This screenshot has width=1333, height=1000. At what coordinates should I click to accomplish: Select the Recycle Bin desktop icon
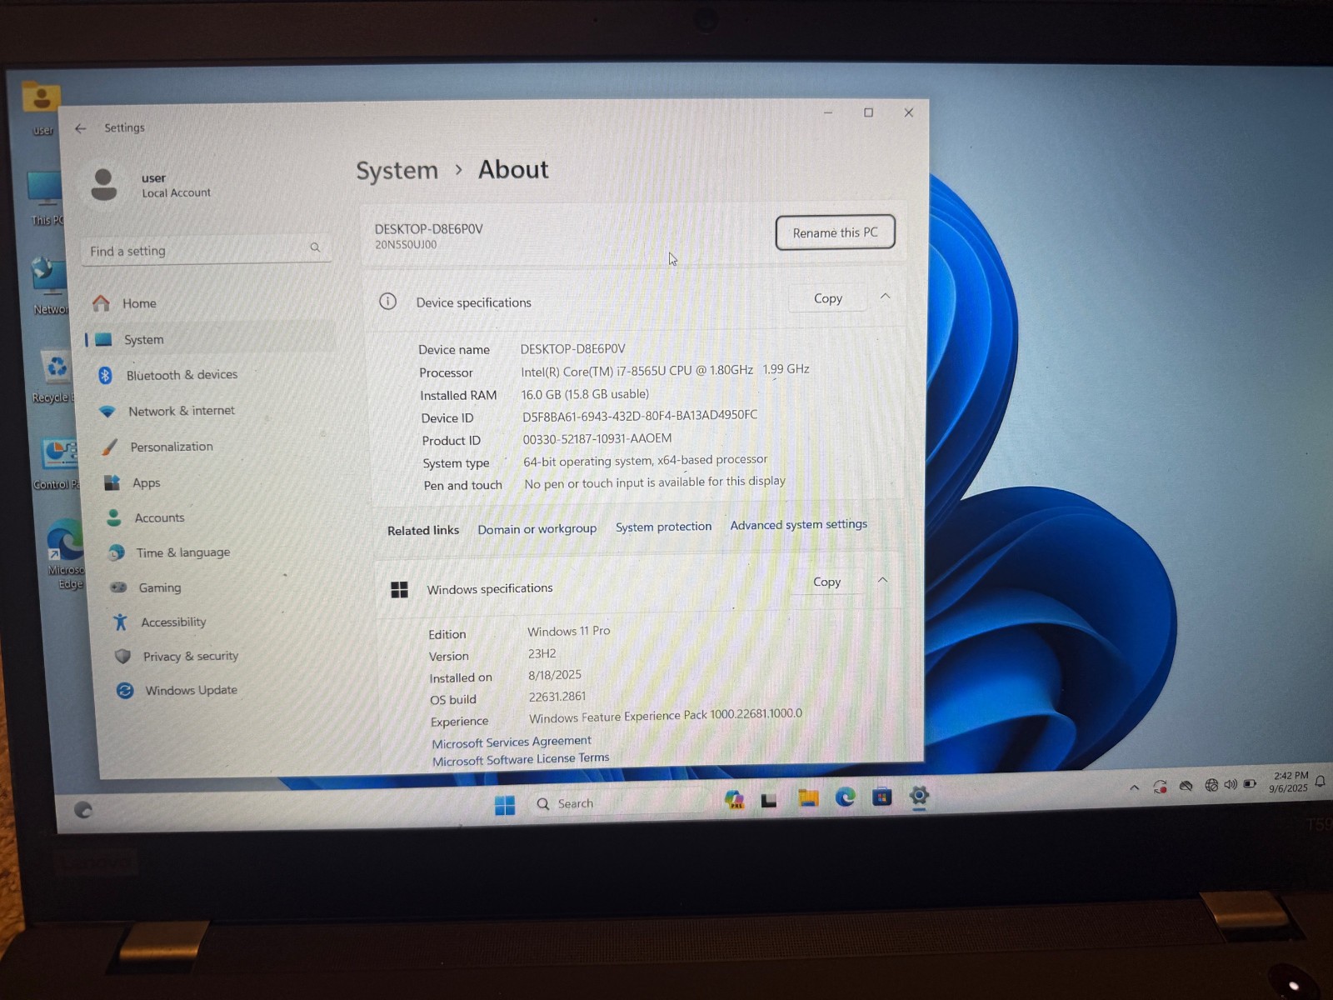coord(55,377)
